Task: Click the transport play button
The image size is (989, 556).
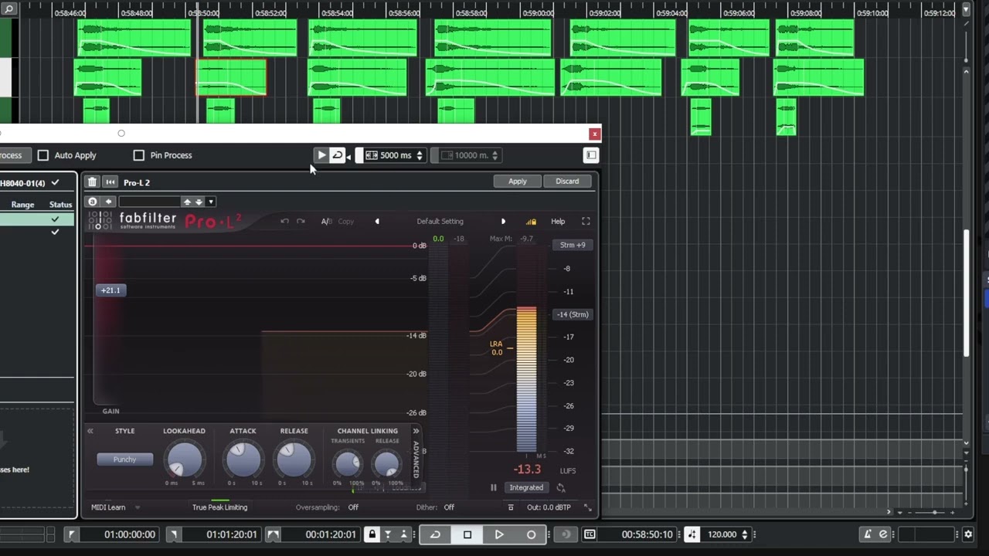Action: point(499,534)
